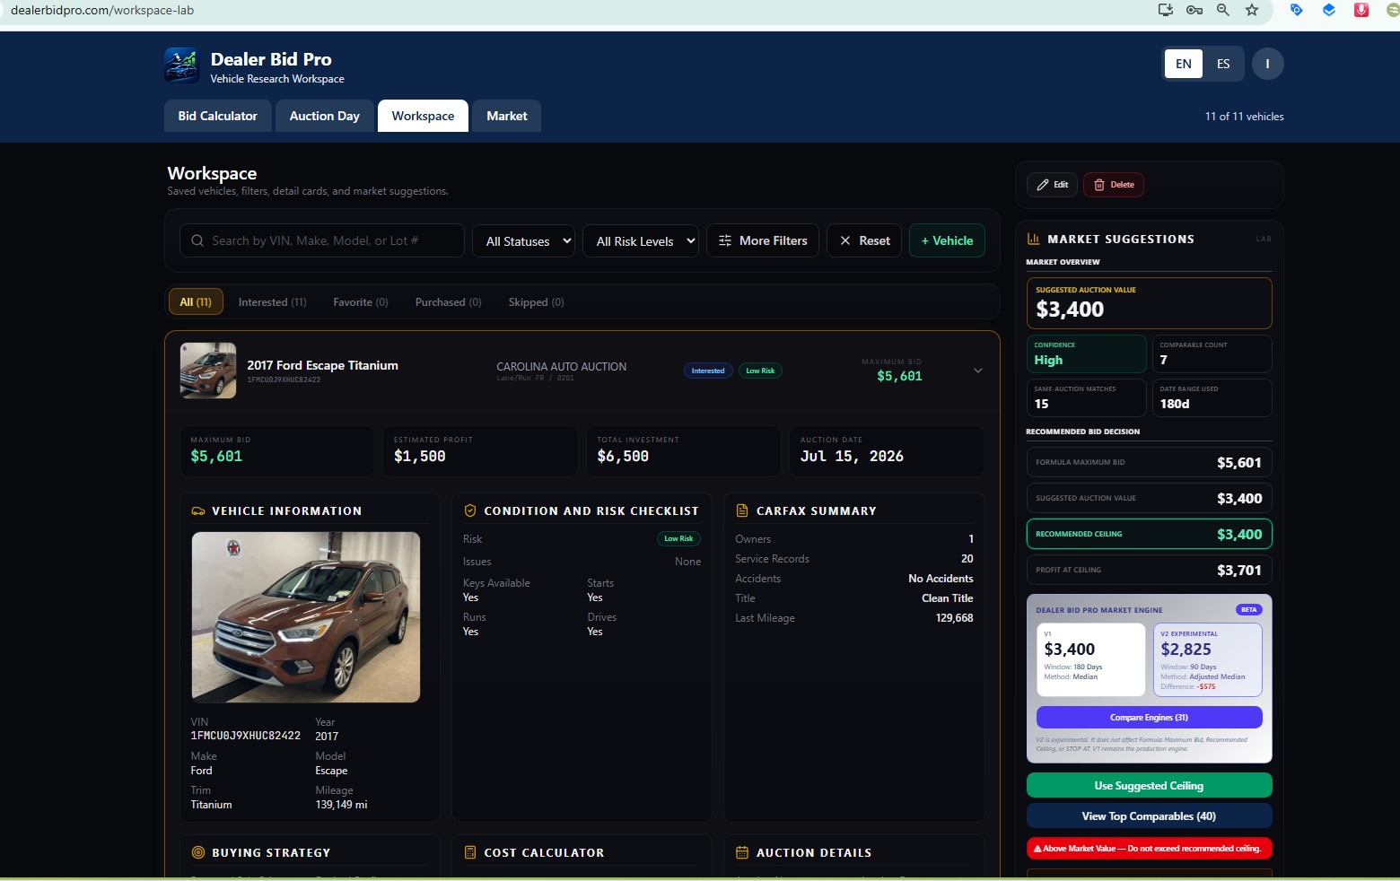Click the Dealer Bid Pro logo icon

coord(182,65)
